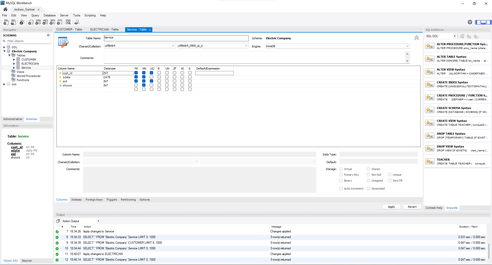Image resolution: width=492 pixels, height=265 pixels.
Task: Switch to the Foreign Keys tab
Action: [94, 200]
